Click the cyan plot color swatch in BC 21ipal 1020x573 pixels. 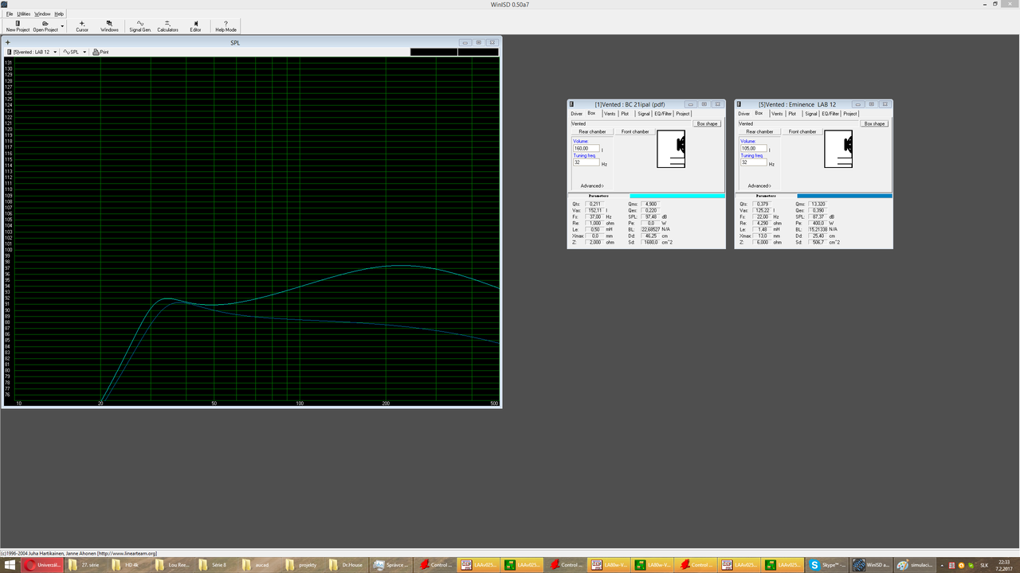(677, 196)
